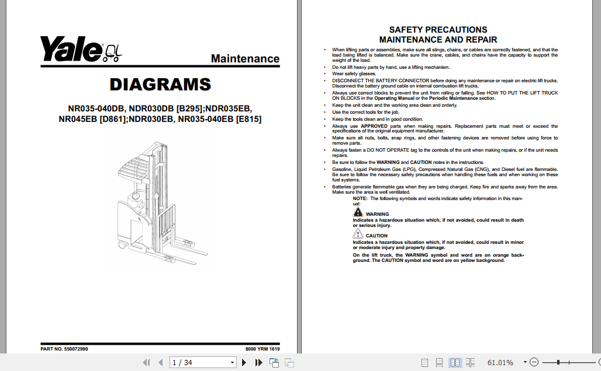Enable continuous scrolling page view
The image size is (601, 371).
click(440, 362)
